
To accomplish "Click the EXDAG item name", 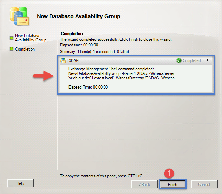I will [x=73, y=60].
